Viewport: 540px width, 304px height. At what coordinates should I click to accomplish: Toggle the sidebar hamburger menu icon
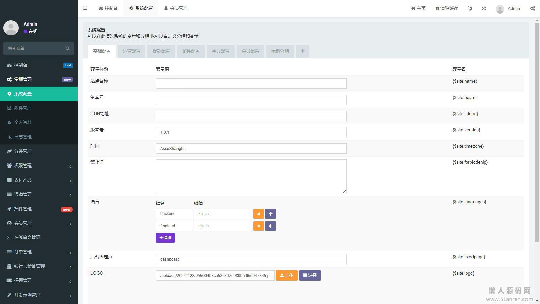point(85,8)
